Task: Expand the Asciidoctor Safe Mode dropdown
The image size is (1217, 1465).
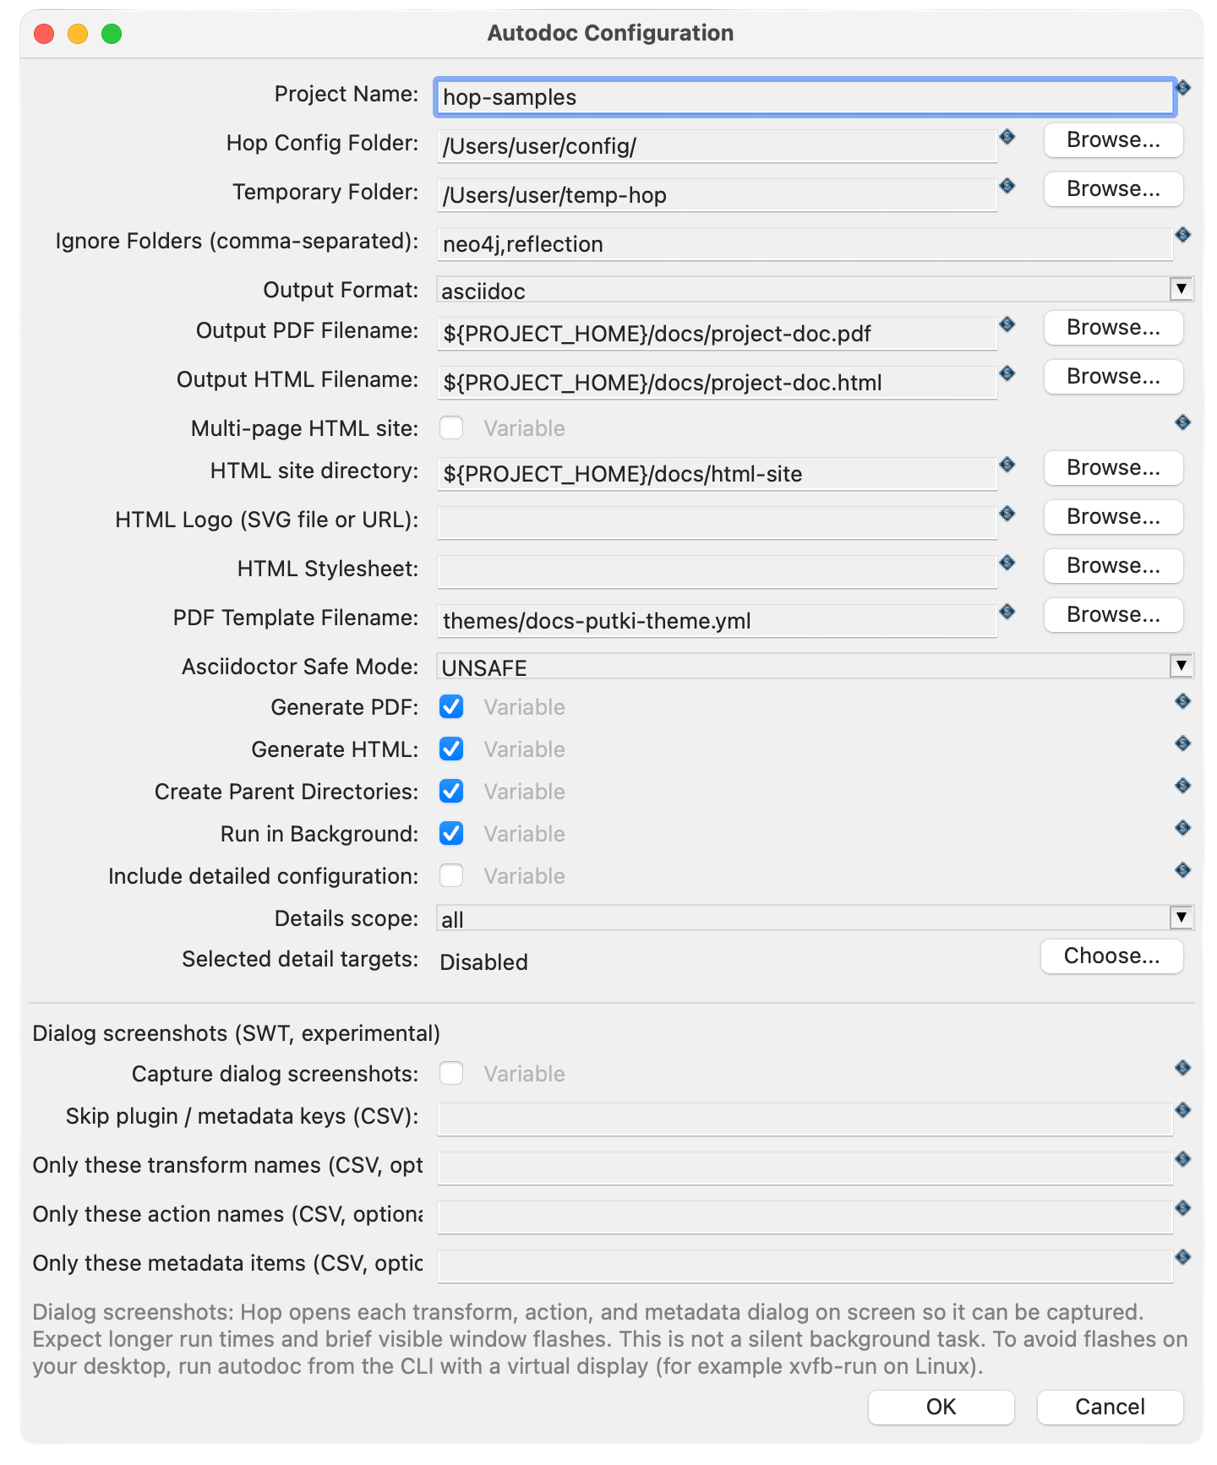Action: pos(815,667)
